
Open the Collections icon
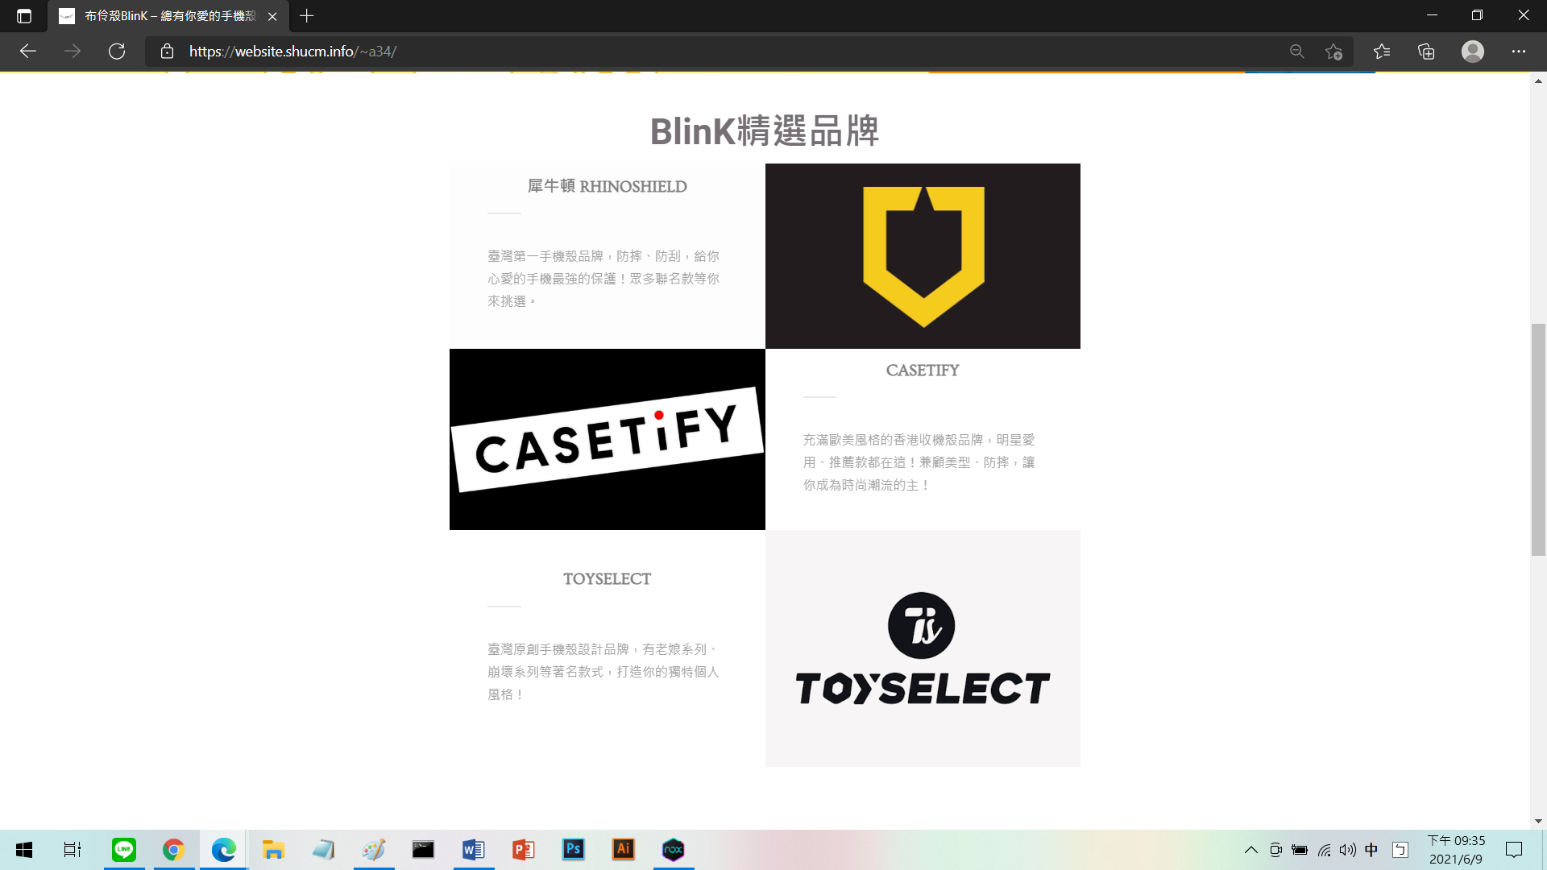tap(1426, 52)
